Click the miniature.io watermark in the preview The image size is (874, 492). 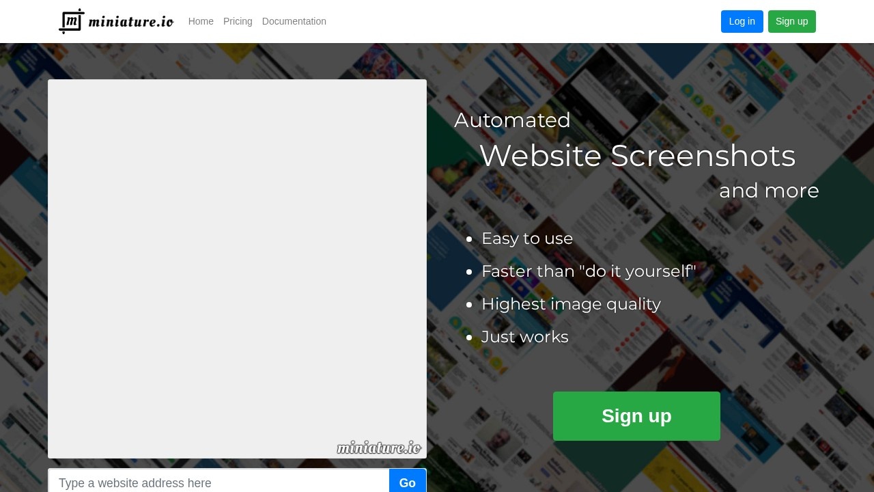pyautogui.click(x=378, y=448)
